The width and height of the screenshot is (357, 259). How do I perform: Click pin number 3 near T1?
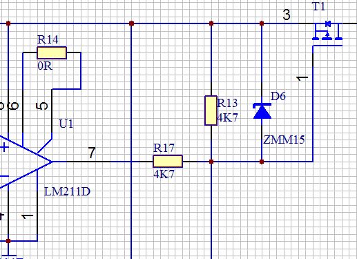point(287,15)
